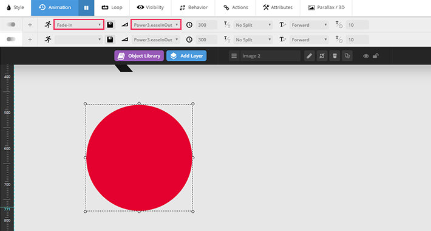The width and height of the screenshot is (431, 231).
Task: Toggle the first animation row switch
Action: click(11, 24)
